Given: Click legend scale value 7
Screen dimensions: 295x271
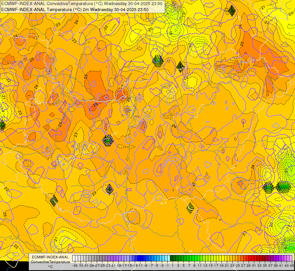Looking at the screenshot, I should point(189,266).
